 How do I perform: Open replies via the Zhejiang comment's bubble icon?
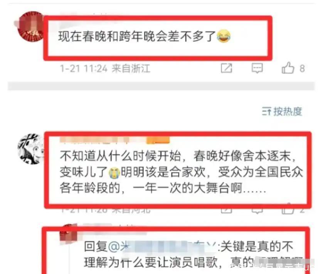coord(257,68)
